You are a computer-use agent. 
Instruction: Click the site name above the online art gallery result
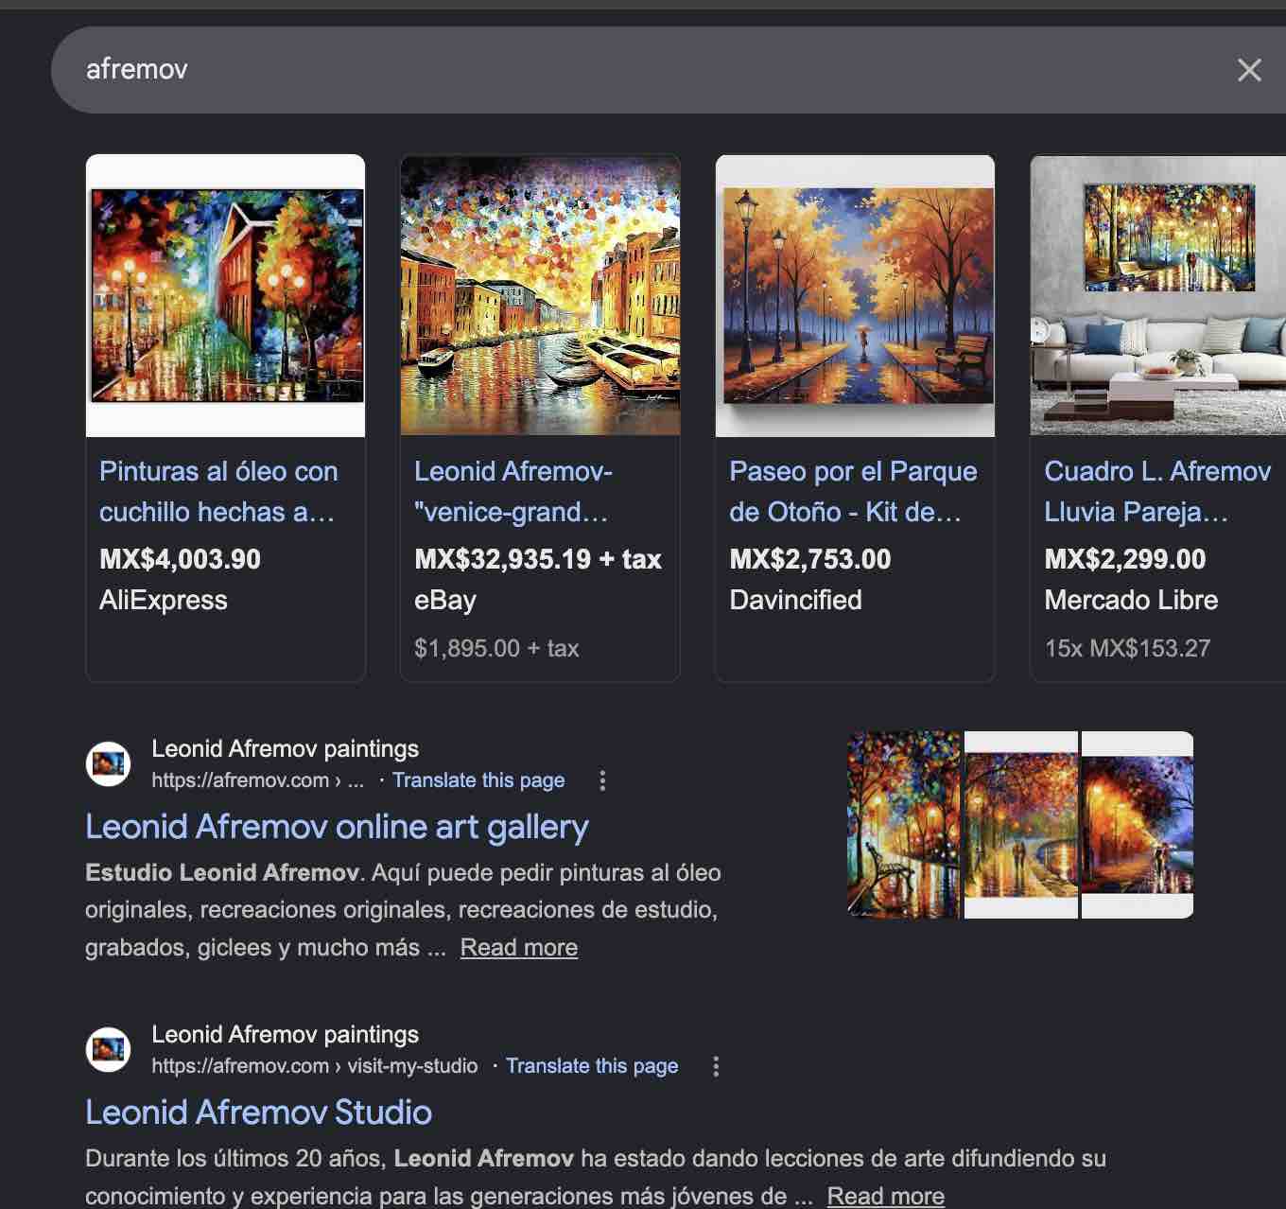tap(285, 749)
